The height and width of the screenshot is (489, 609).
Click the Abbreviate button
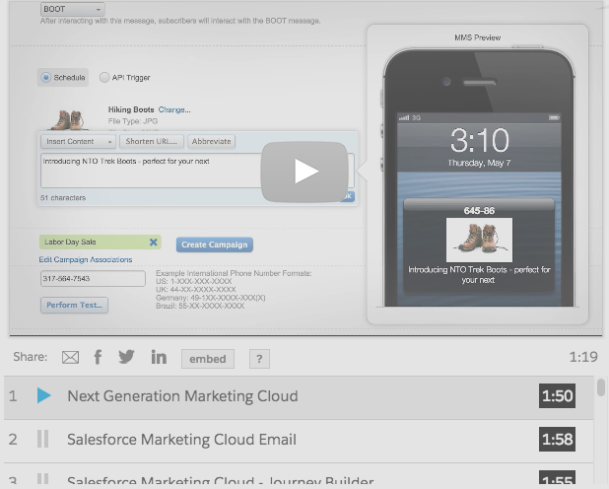click(x=211, y=142)
